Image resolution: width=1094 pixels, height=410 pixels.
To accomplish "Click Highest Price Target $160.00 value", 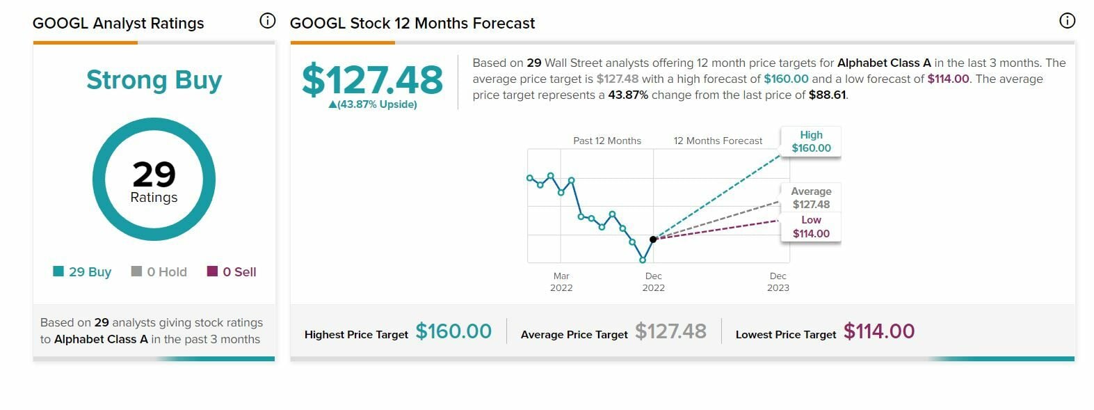I will (x=453, y=331).
